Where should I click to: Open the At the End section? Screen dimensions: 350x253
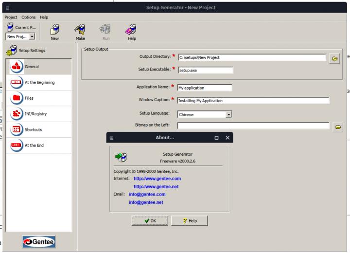click(x=39, y=145)
